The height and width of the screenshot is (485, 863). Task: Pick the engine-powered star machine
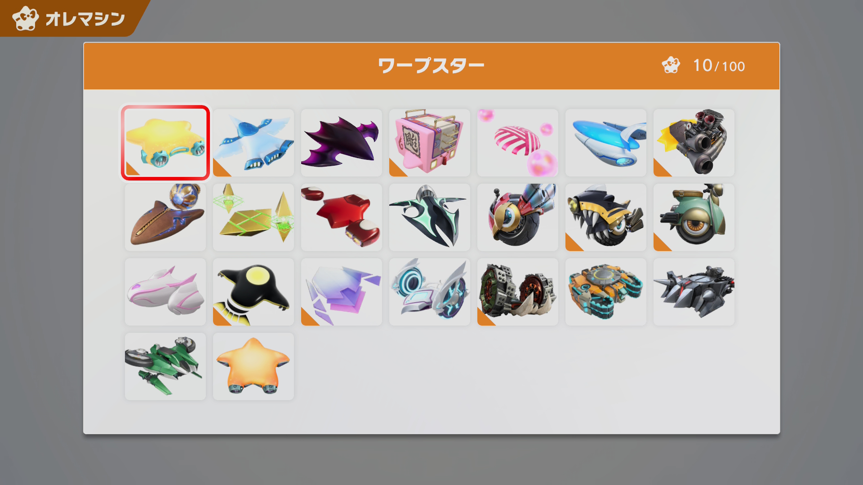(694, 143)
